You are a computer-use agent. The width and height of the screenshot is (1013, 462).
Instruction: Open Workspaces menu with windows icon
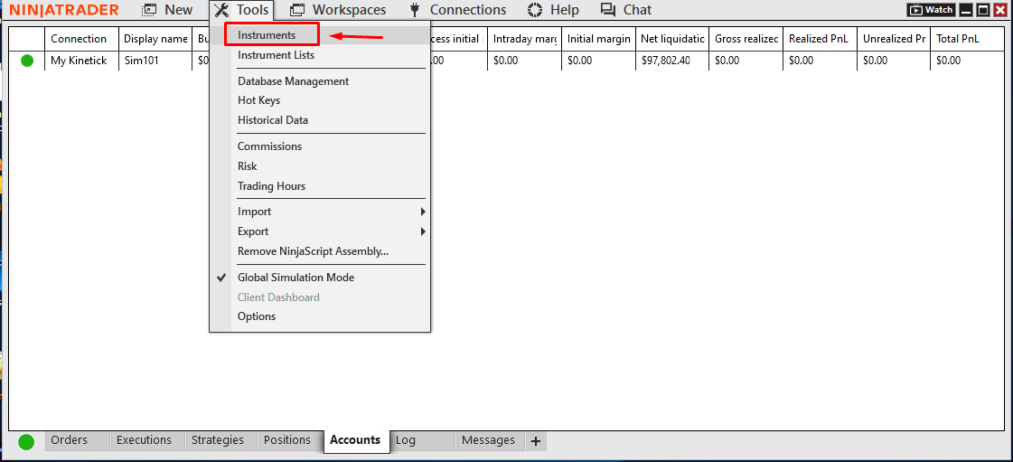pos(338,10)
